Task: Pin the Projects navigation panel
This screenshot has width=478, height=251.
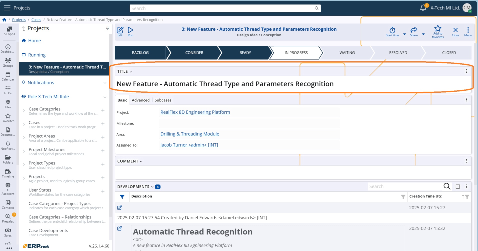Action: [x=107, y=28]
